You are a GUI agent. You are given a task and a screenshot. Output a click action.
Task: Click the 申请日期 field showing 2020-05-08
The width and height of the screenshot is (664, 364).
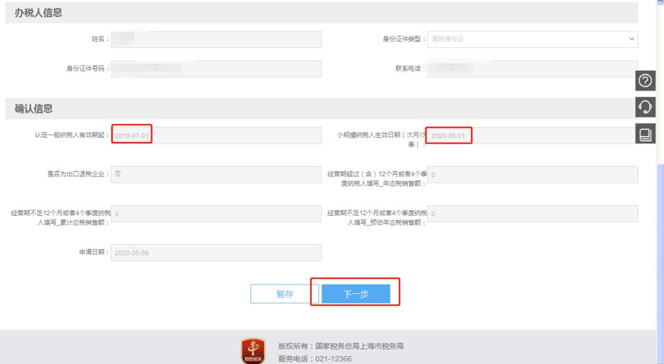pos(216,253)
